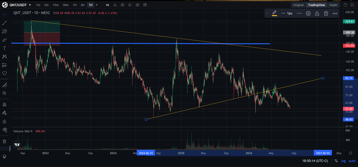Open chart settings gear at bottom right
Screen dimensions: 358x167
pos(351,153)
